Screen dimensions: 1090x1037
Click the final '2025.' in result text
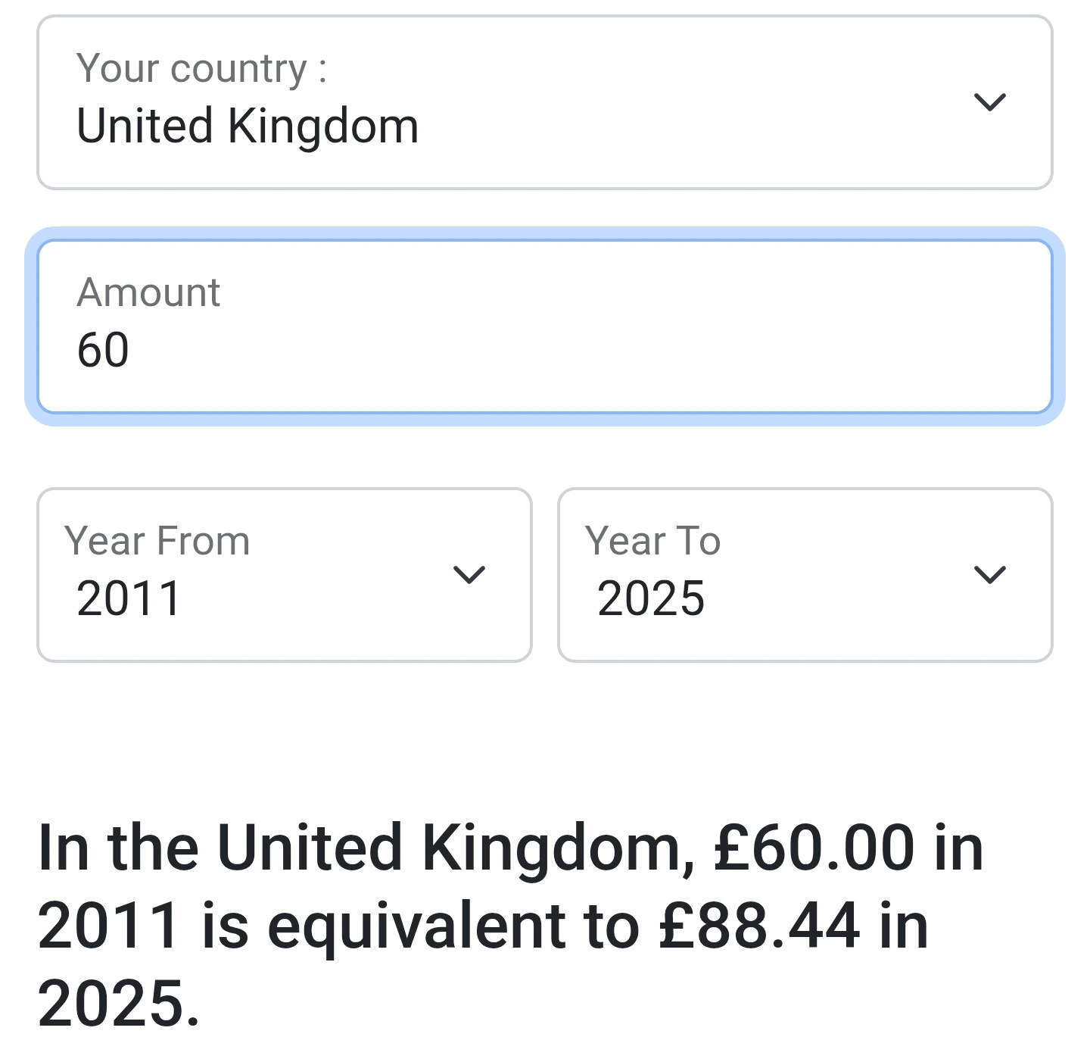119,1003
